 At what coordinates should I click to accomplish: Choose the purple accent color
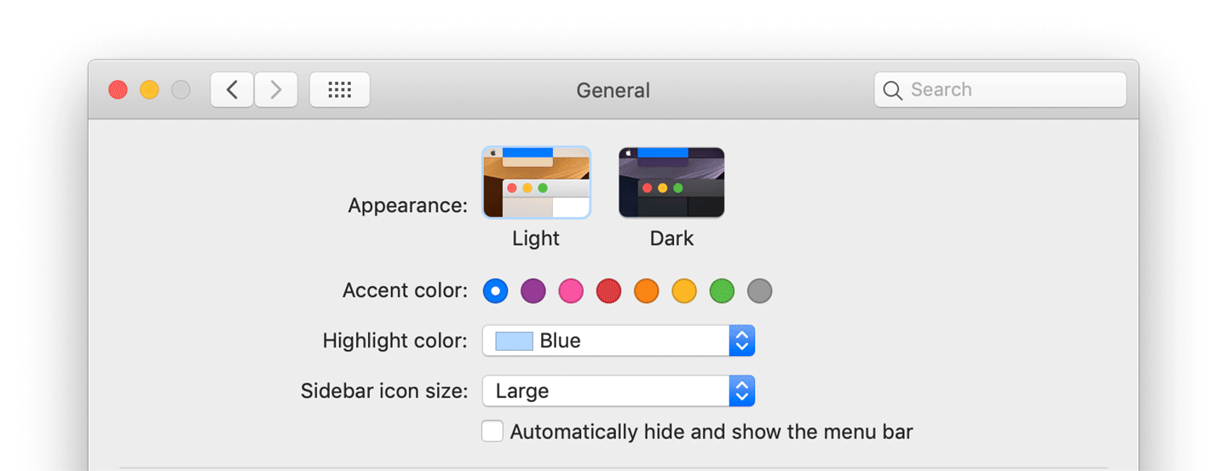coord(533,291)
